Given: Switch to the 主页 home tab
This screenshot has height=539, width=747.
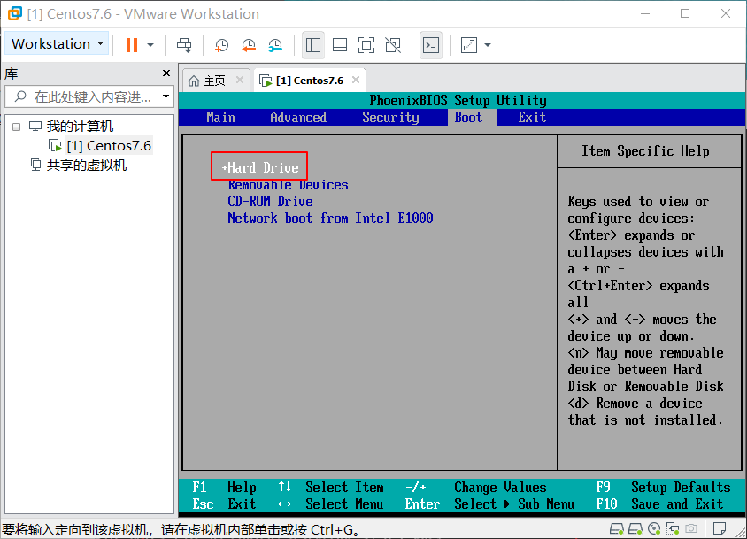Looking at the screenshot, I should (214, 81).
